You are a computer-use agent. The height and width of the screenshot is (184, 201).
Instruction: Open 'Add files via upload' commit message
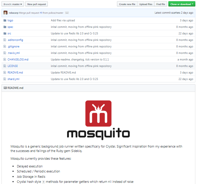click(63, 20)
